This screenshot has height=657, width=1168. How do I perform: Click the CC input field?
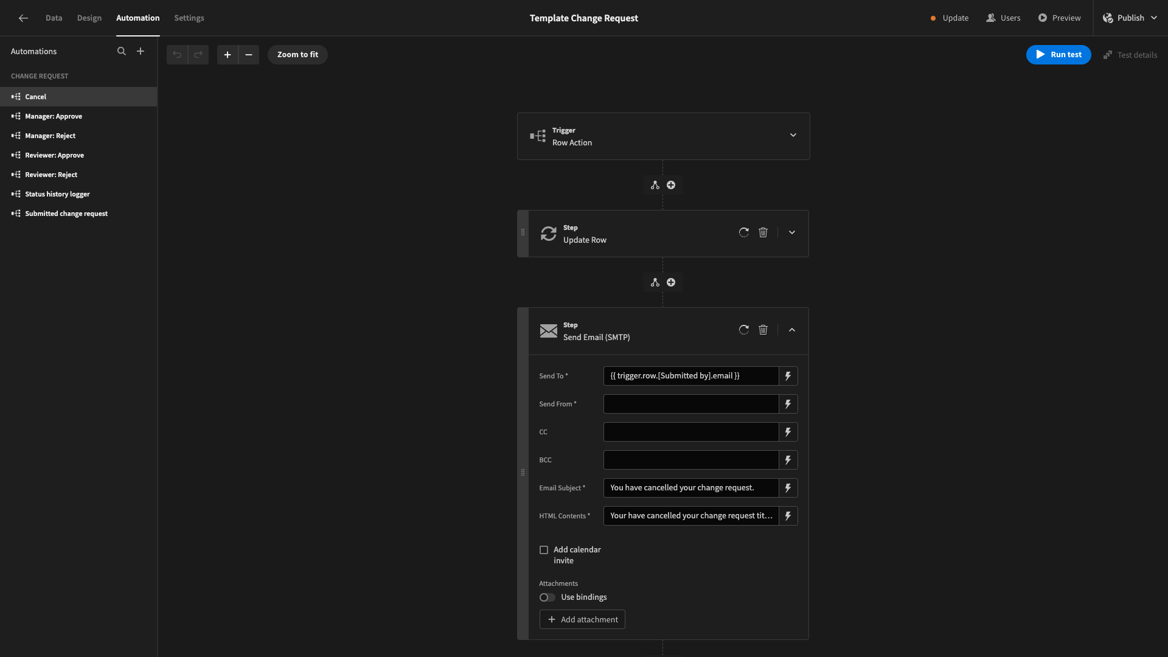pos(691,432)
